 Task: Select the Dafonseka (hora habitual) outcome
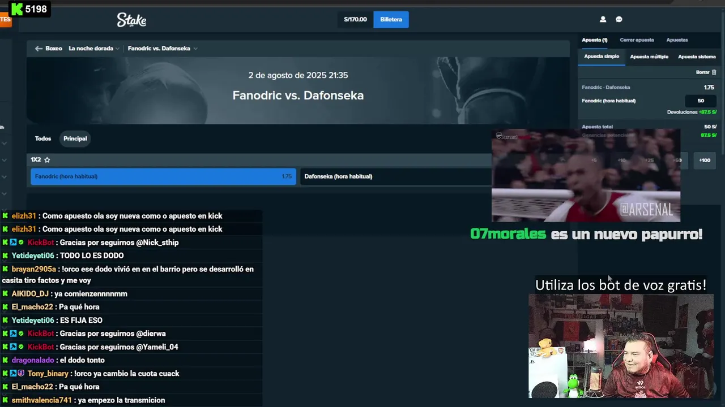395,176
